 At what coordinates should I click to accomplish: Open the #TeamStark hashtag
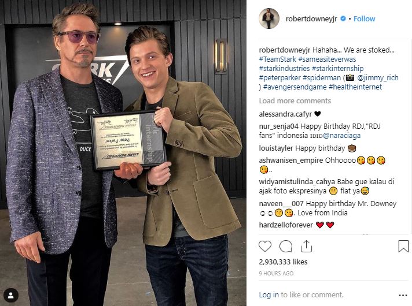[278, 59]
